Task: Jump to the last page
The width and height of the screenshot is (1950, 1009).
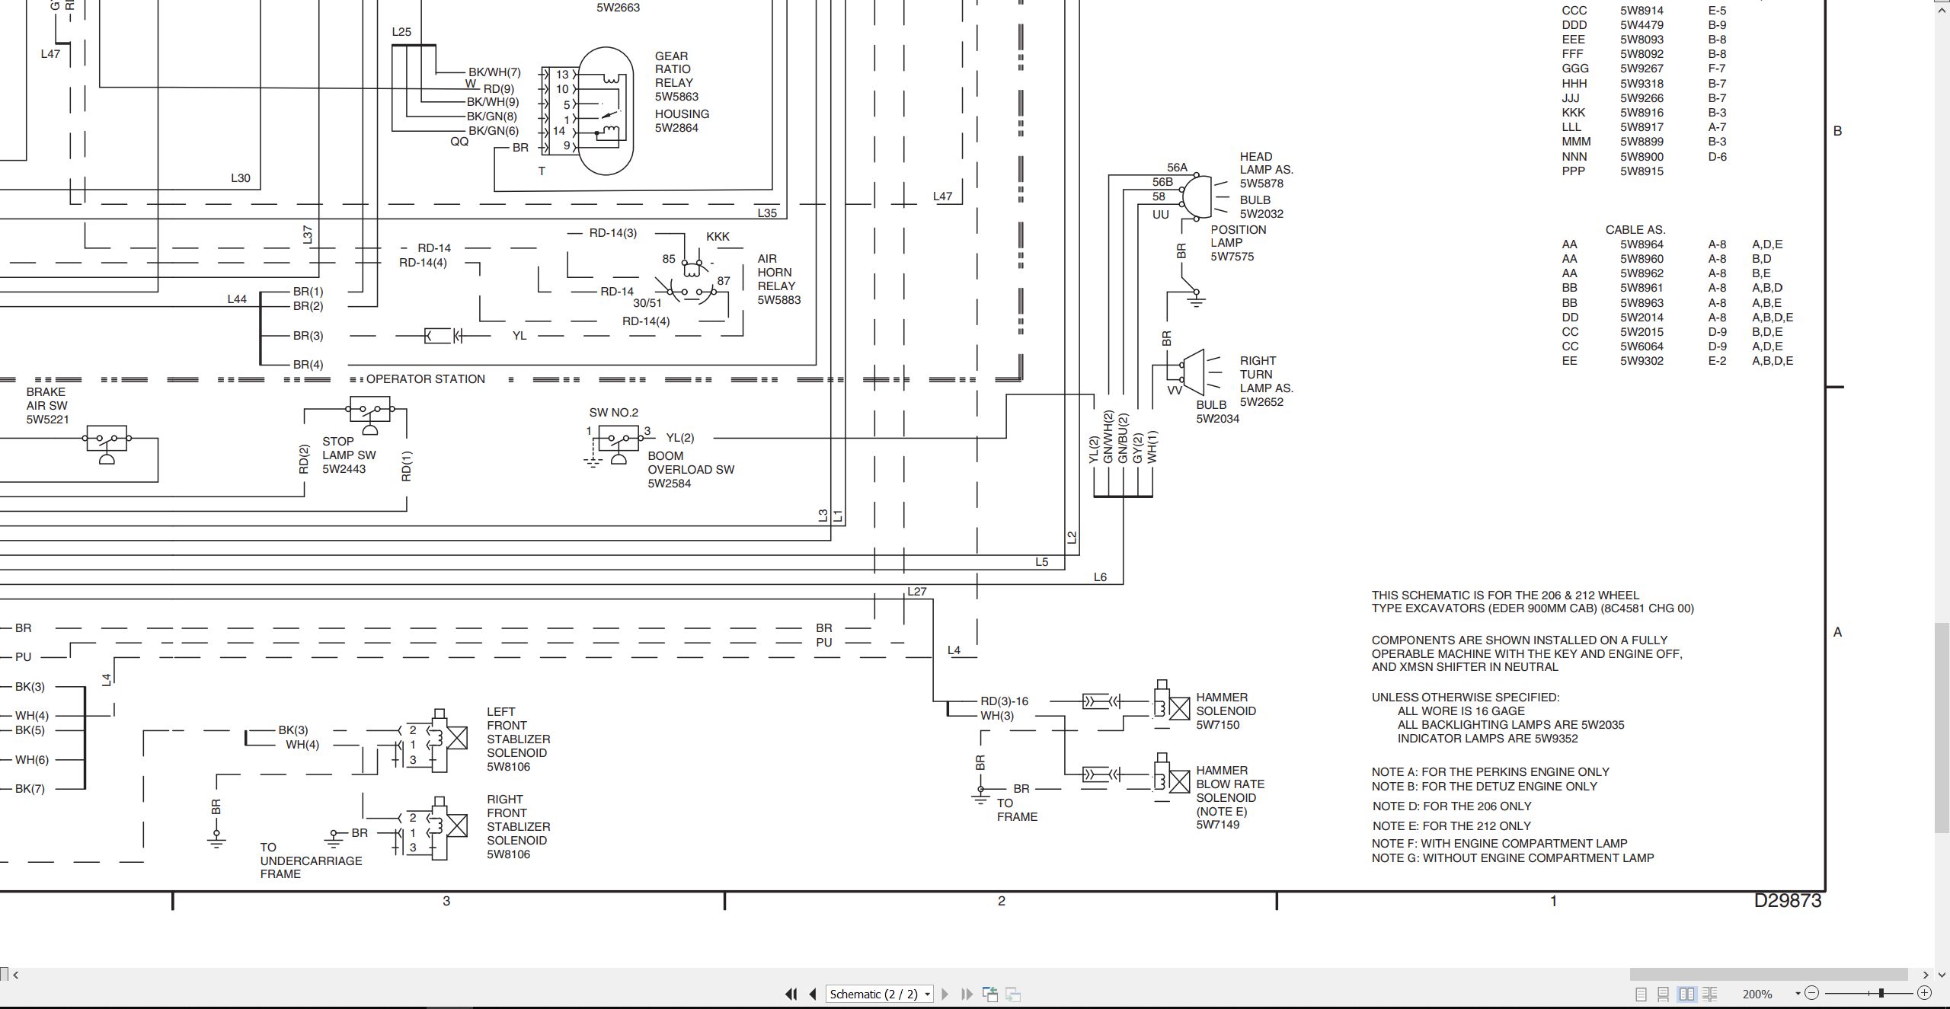Action: (x=967, y=994)
